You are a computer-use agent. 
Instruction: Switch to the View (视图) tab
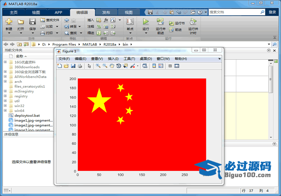[129, 12]
